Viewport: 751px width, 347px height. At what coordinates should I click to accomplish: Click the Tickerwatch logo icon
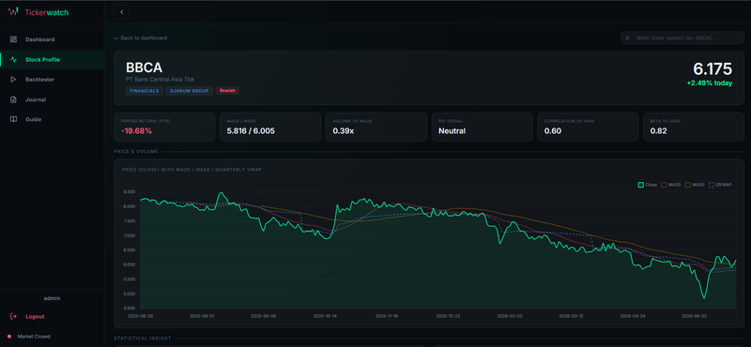point(13,11)
